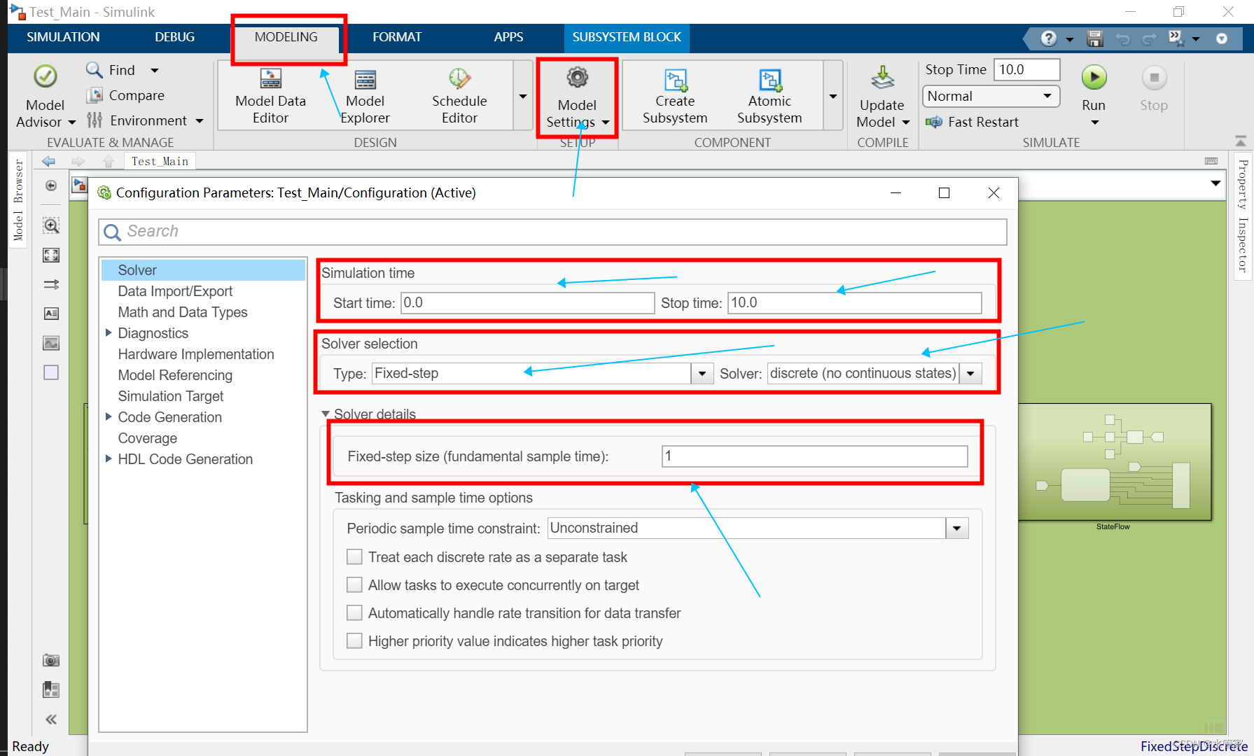Open the Solver dropdown showing discrete
This screenshot has width=1254, height=756.
click(970, 373)
